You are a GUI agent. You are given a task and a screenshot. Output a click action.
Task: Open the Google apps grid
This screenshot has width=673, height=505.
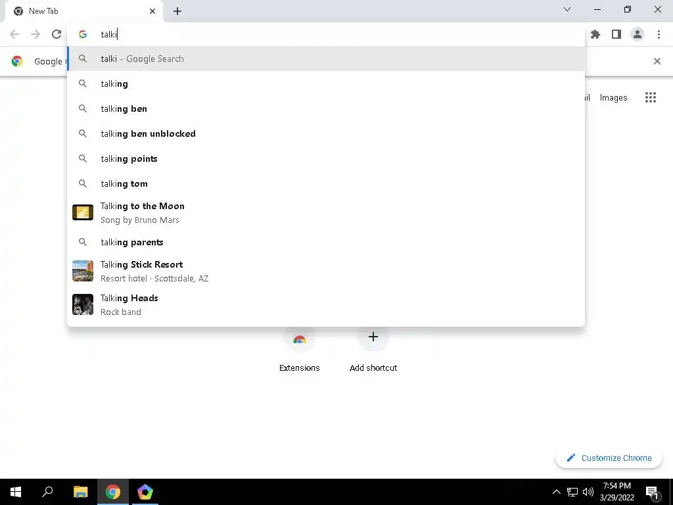coord(650,97)
